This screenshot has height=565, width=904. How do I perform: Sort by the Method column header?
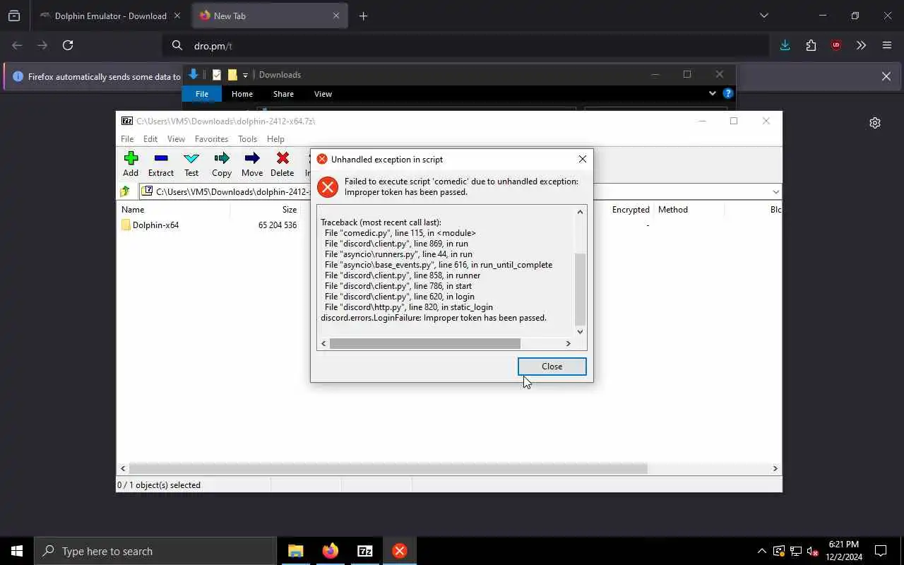pos(673,210)
